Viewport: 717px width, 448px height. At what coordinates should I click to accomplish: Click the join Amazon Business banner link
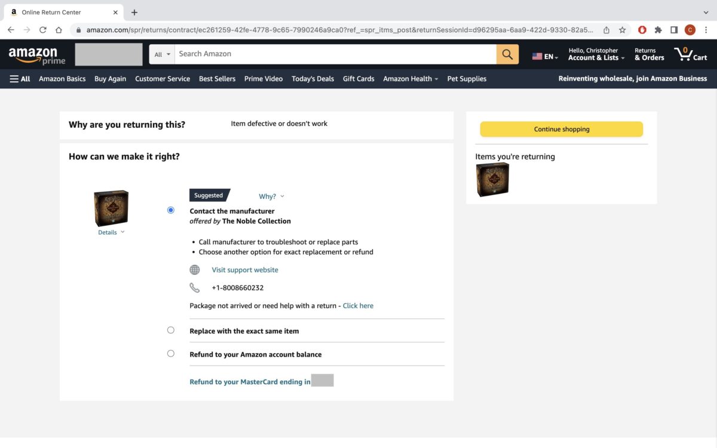(633, 79)
